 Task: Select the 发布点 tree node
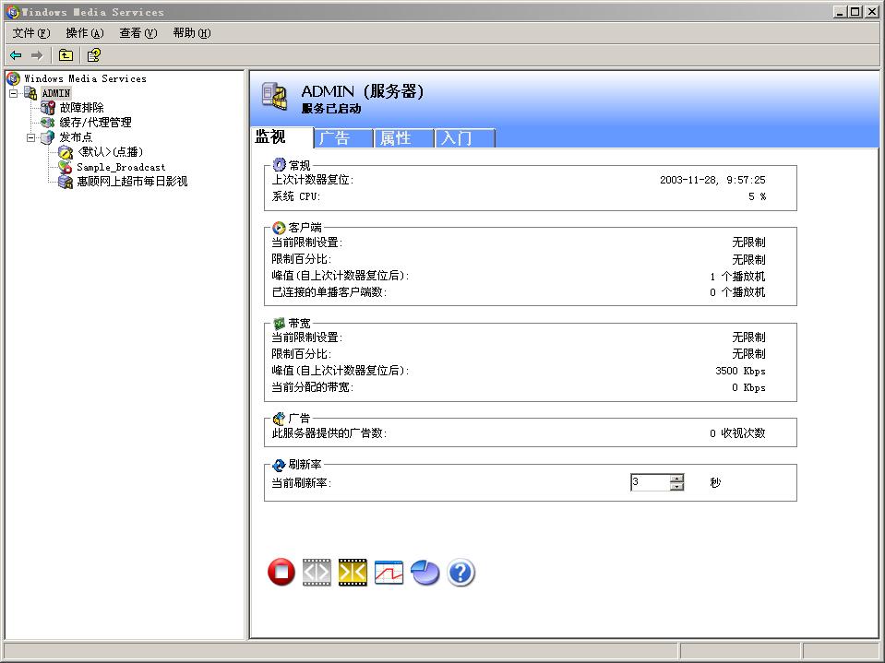(76, 137)
